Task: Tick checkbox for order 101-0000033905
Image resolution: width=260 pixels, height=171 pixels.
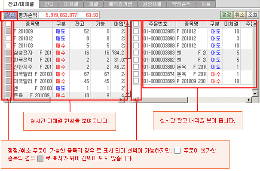Action: [x=136, y=31]
